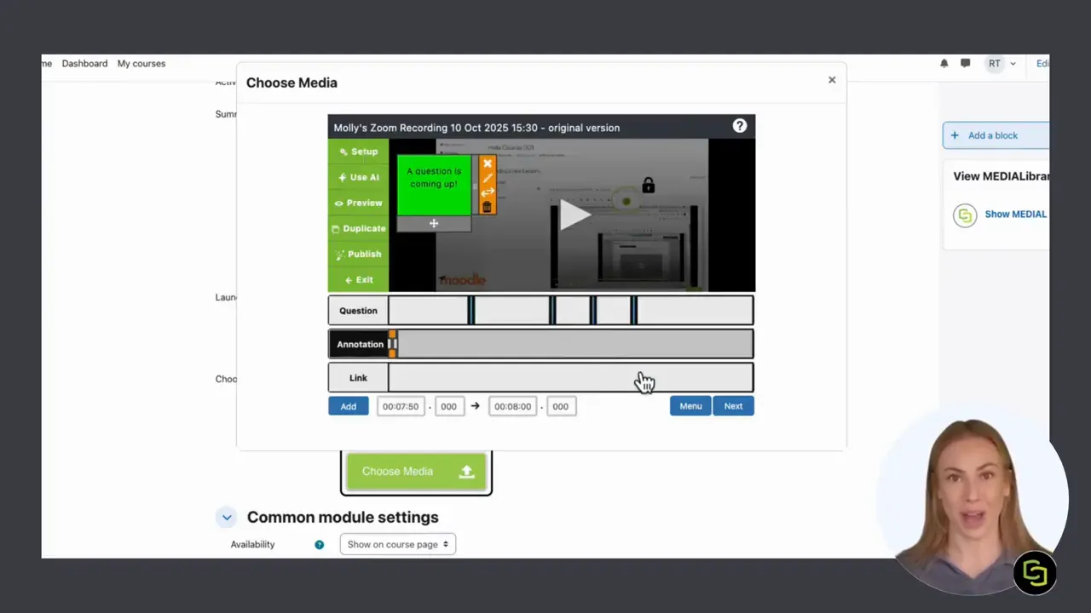Click the start milliseconds field
The width and height of the screenshot is (1091, 613).
tap(448, 406)
